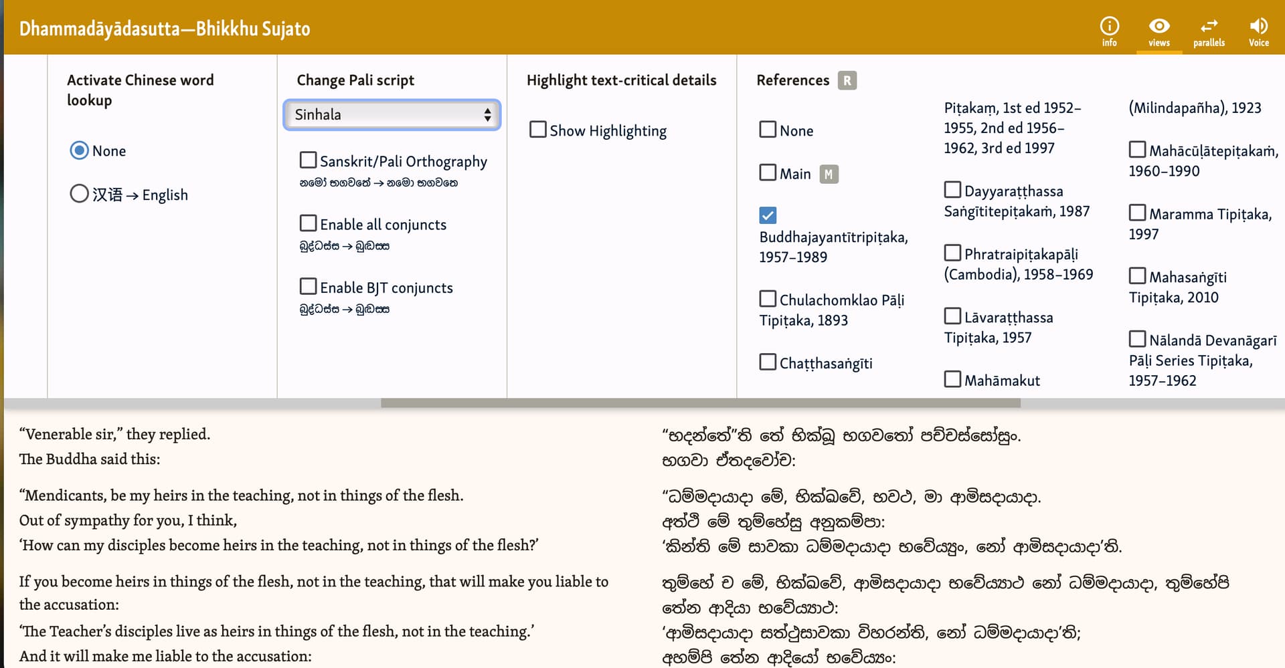Check Enable BJT conjuncts

(x=309, y=287)
